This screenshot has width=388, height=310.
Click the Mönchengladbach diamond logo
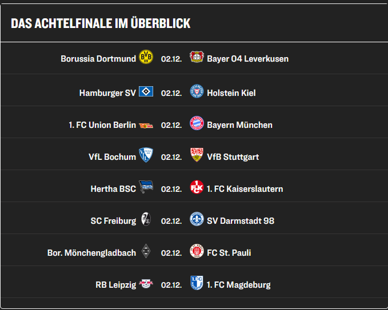click(146, 251)
